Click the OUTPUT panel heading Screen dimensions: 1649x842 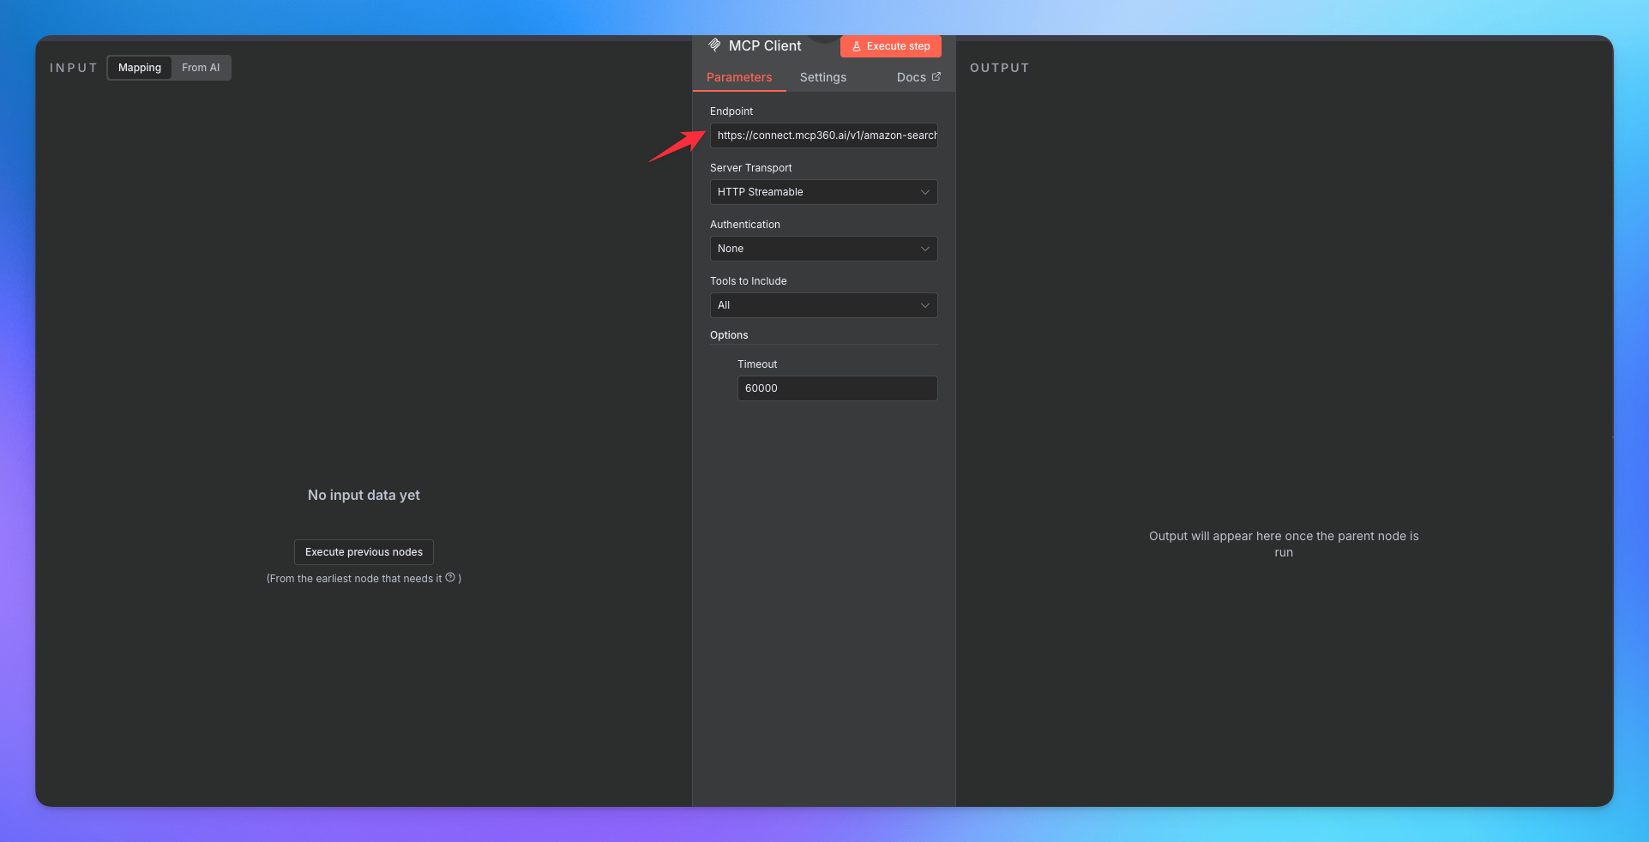[x=999, y=68]
